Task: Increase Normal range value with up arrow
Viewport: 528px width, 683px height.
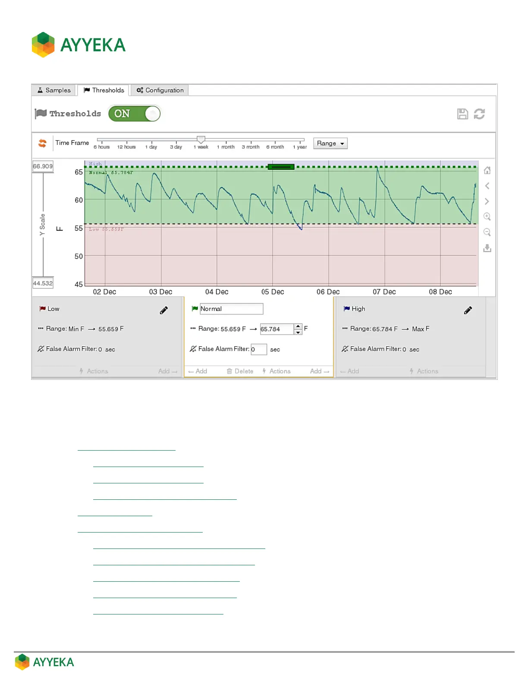Action: click(x=298, y=326)
